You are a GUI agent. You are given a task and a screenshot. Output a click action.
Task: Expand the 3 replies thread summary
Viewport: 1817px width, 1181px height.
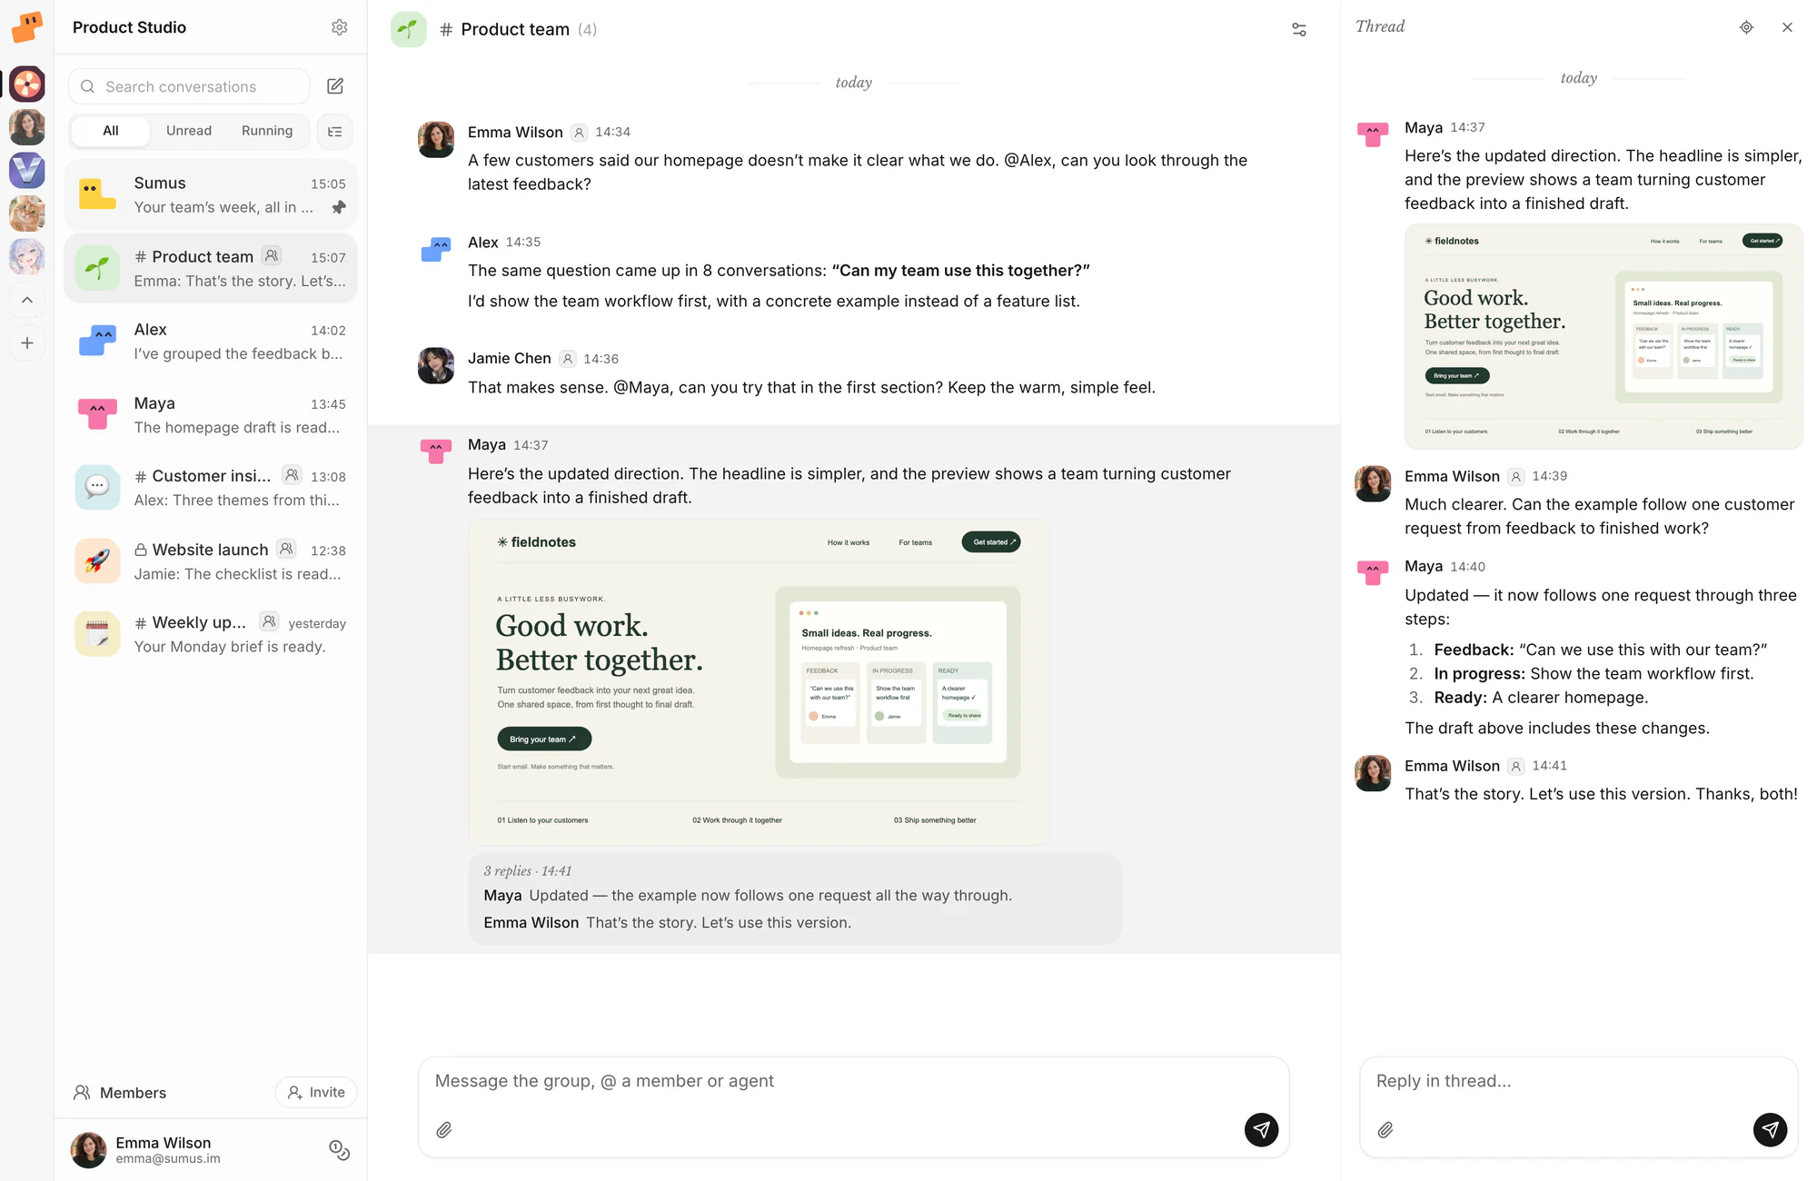click(795, 898)
